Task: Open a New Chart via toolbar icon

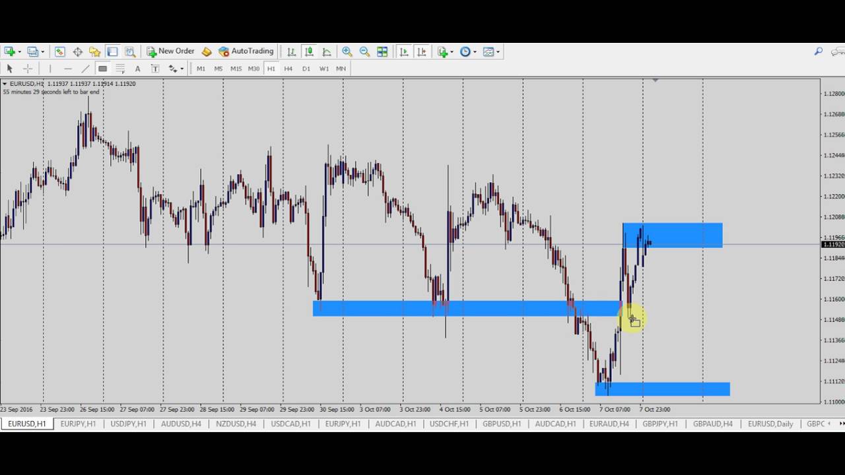Action: [9, 51]
